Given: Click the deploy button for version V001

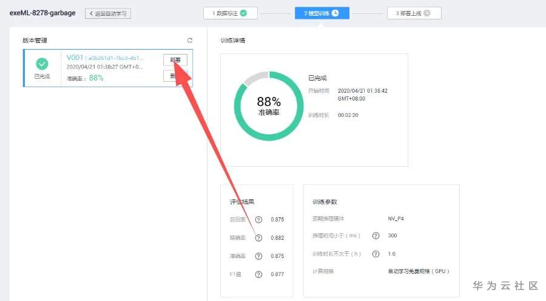Looking at the screenshot, I should (175, 60).
